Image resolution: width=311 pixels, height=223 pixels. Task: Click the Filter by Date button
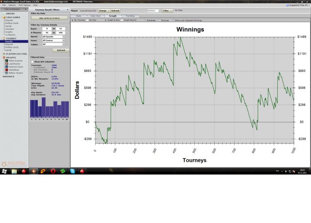click(49, 18)
